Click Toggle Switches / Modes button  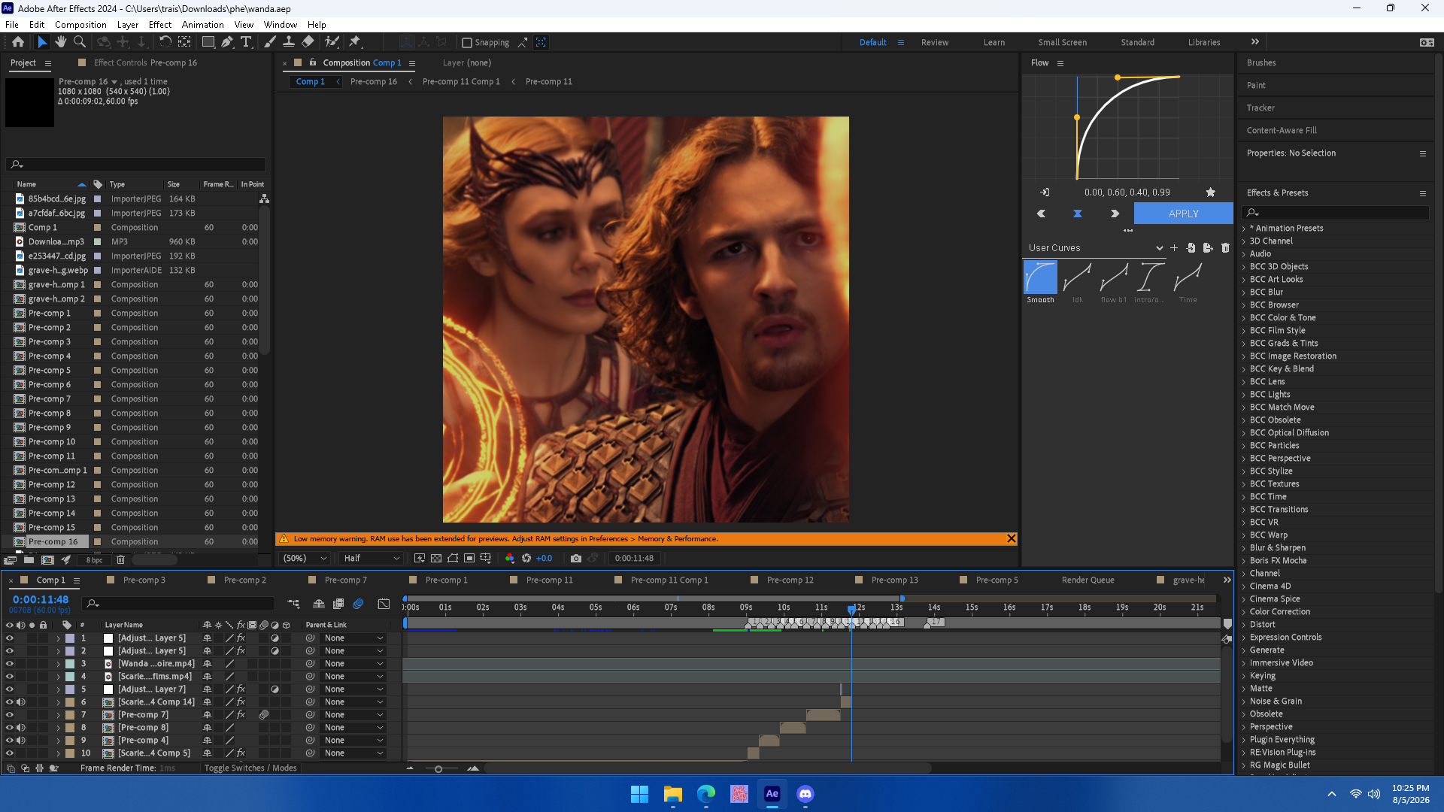click(x=250, y=768)
